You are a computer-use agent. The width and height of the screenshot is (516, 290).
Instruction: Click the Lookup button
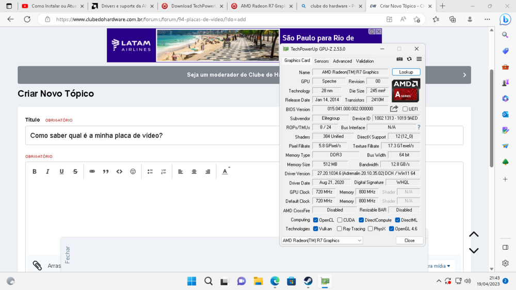[406, 72]
